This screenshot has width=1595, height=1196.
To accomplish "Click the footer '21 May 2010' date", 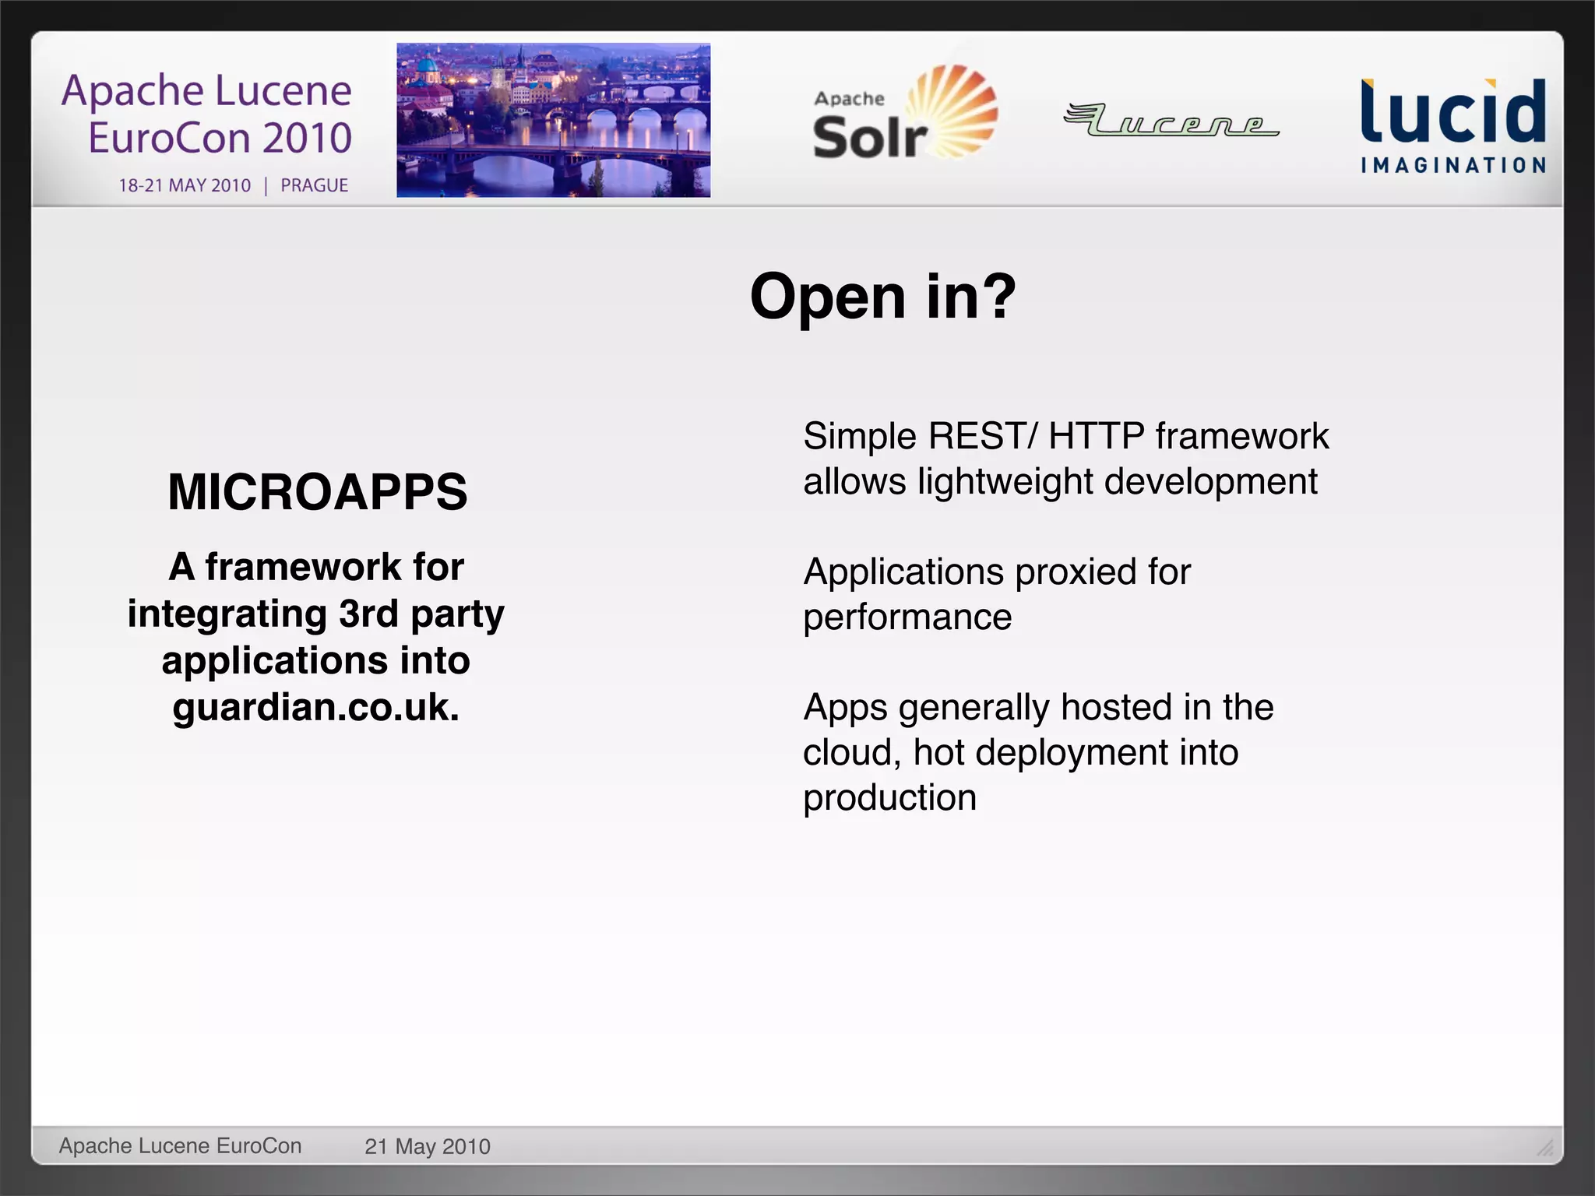I will pos(428,1147).
